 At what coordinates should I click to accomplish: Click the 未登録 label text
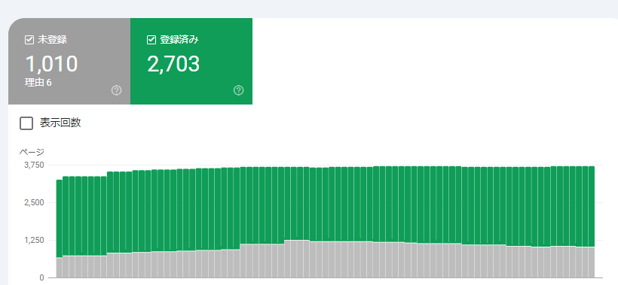click(53, 40)
